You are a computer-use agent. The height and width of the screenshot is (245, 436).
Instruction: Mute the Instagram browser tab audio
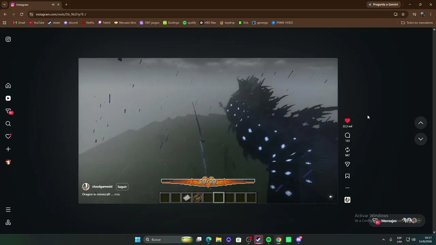(x=53, y=5)
